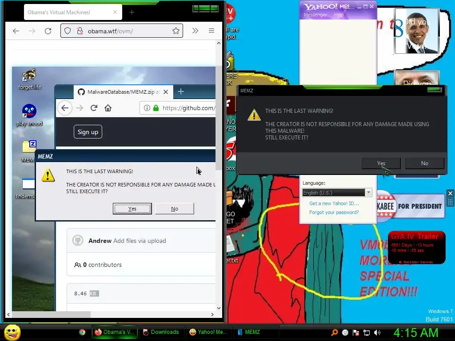Open the play snood desktop icon

(x=29, y=115)
